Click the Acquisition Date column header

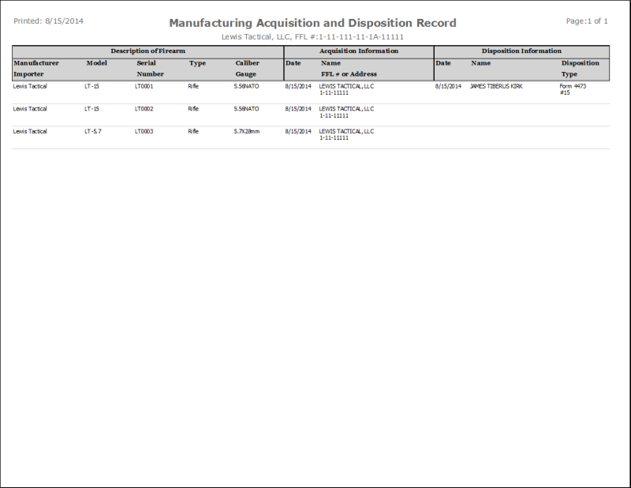coord(293,63)
